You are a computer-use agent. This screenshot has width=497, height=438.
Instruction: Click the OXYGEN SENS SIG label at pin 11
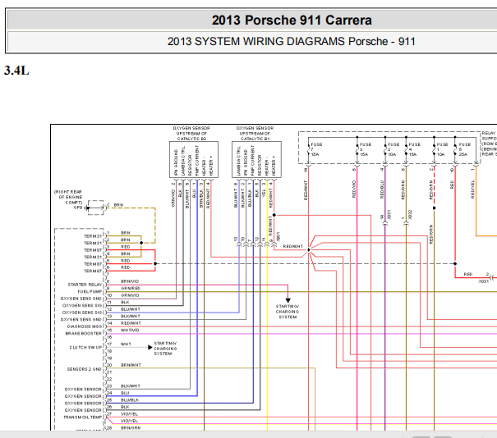click(82, 305)
